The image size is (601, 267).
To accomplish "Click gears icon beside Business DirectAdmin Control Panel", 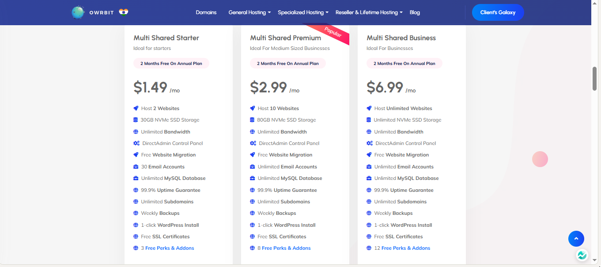I will [x=369, y=143].
